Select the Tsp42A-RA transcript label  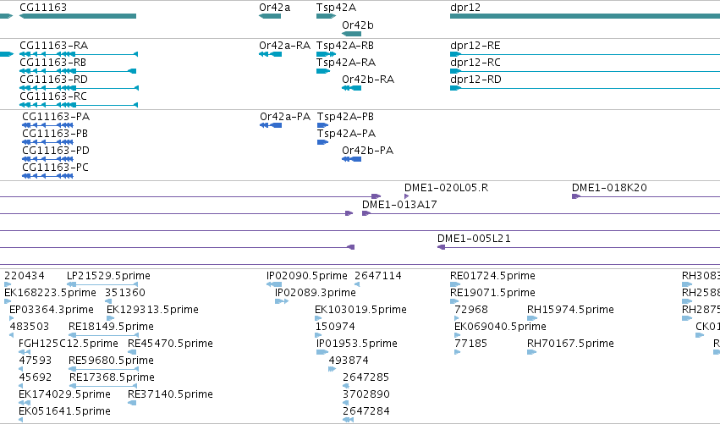pos(346,63)
